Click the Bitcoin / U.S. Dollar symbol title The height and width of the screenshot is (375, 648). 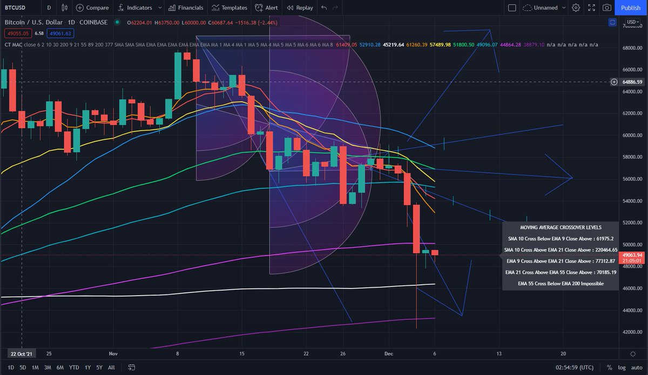pyautogui.click(x=32, y=22)
